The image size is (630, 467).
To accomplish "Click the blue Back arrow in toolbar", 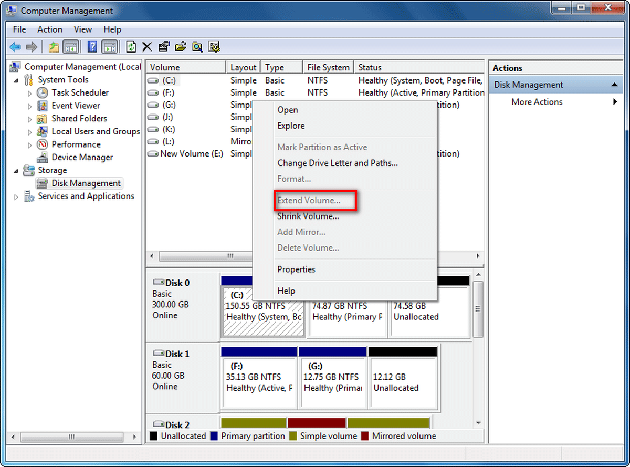I will coord(15,47).
